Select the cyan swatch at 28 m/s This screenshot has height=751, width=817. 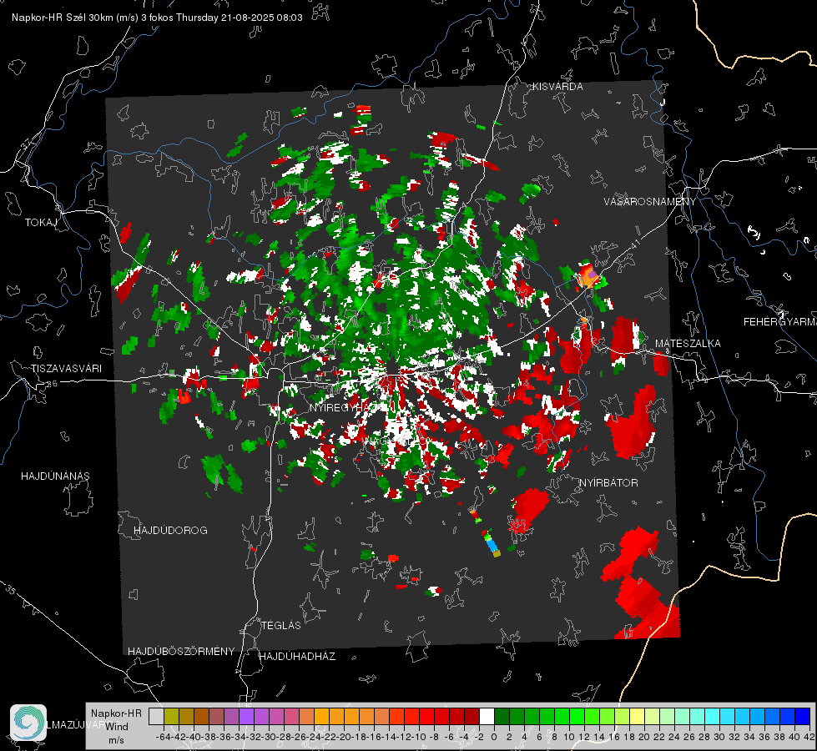point(713,716)
